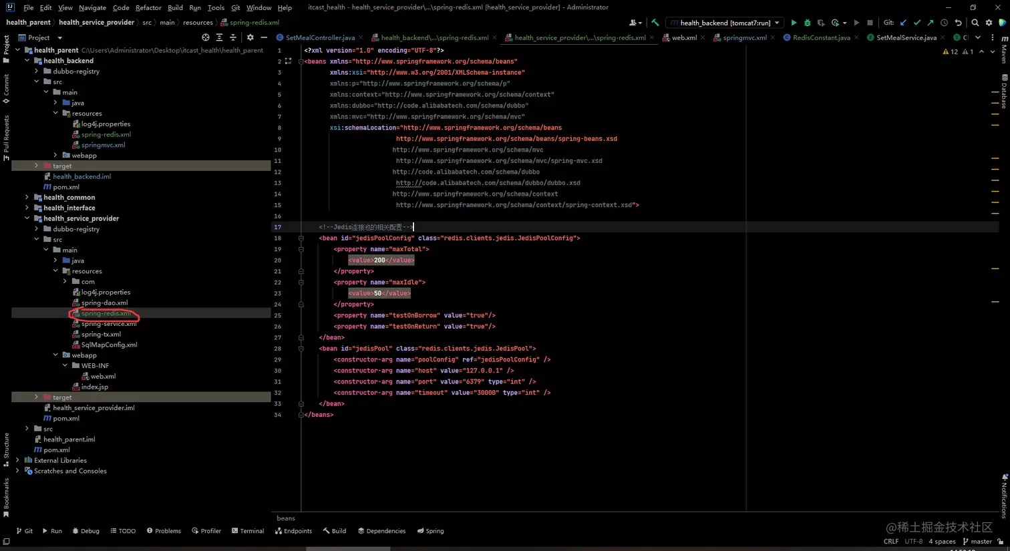
Task: Open the Refactor menu
Action: pyautogui.click(x=148, y=7)
